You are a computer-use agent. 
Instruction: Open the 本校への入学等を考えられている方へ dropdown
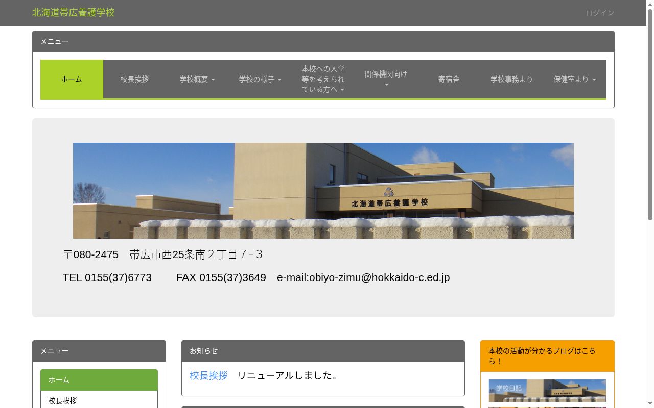pos(323,79)
